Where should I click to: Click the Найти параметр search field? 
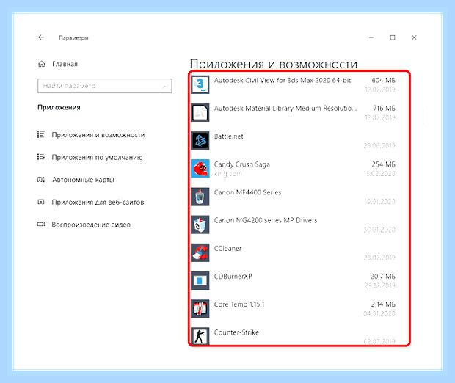pyautogui.click(x=105, y=86)
